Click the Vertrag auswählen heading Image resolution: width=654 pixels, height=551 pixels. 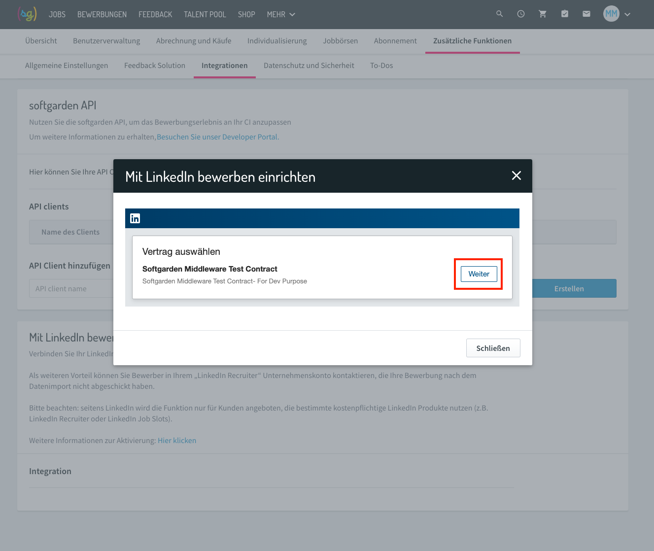[181, 251]
